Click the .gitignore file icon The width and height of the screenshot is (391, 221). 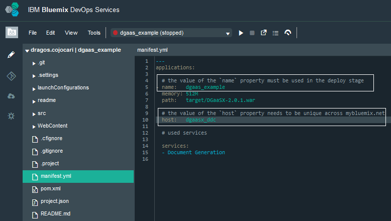click(35, 152)
